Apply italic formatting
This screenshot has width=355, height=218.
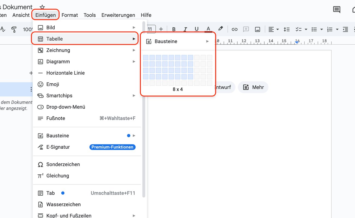pyautogui.click(x=185, y=29)
